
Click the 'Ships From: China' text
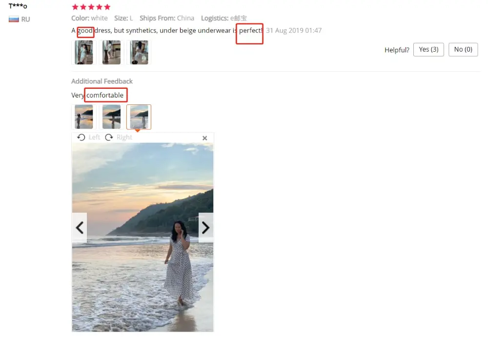167,18
